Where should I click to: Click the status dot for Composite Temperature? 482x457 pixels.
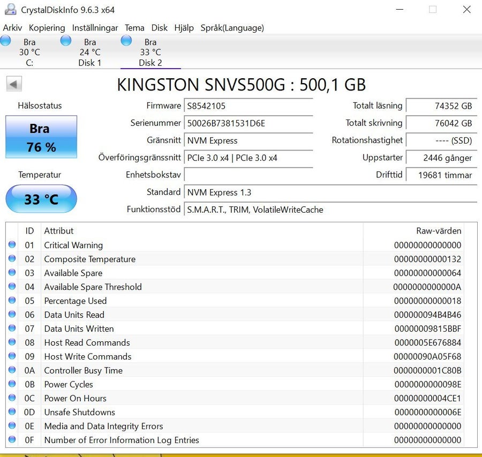coord(12,258)
